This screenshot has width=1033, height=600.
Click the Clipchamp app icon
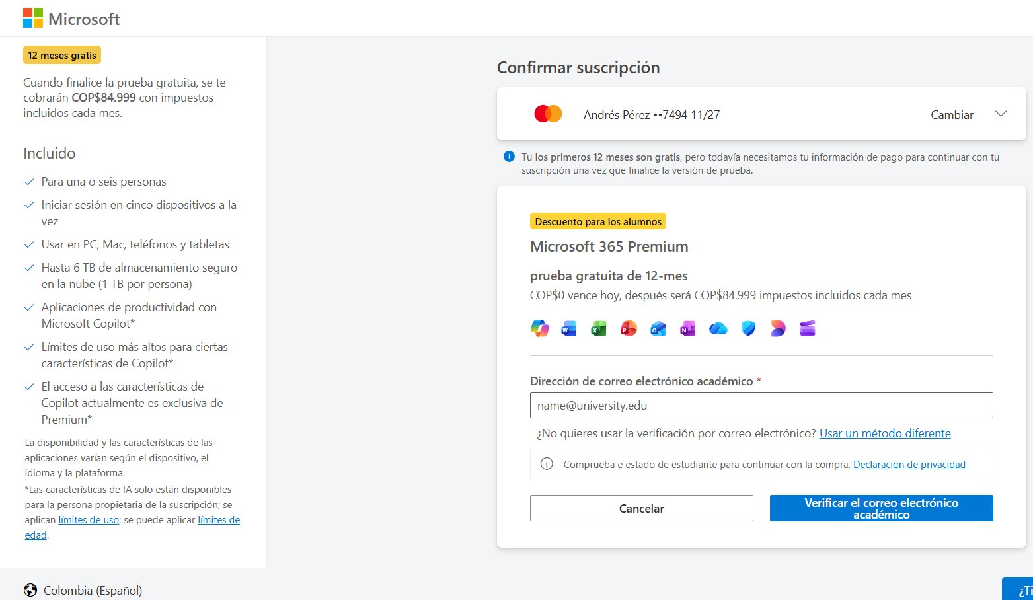pos(808,328)
